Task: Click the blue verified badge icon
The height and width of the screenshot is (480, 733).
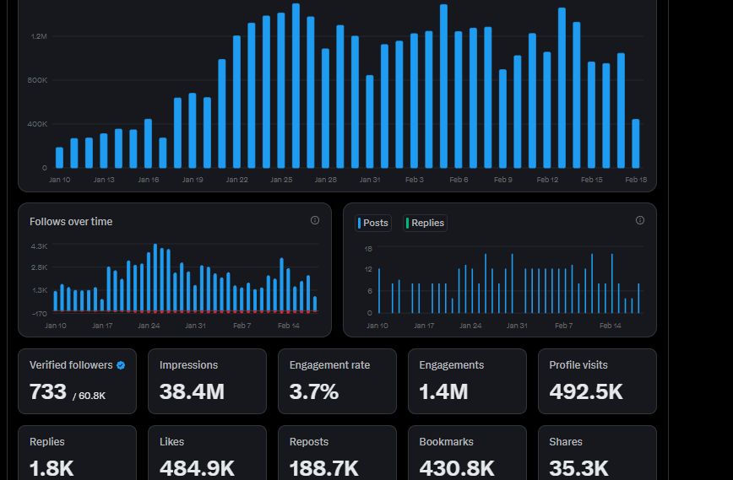Action: pos(121,365)
